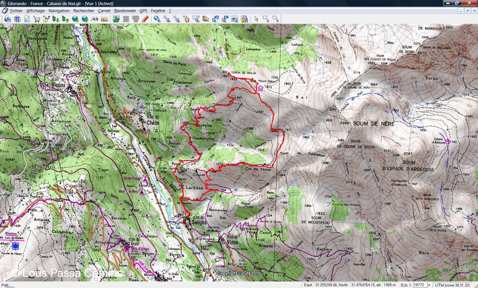Click the first magnifier zoom icon
This screenshot has height=288, width=478.
[157, 19]
